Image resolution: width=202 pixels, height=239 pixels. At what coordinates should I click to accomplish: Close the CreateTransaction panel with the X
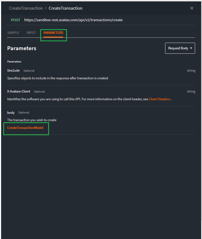pyautogui.click(x=192, y=8)
